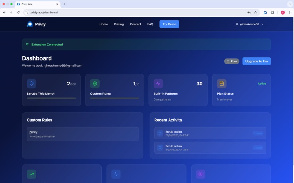The height and width of the screenshot is (183, 294).
Task: Click the Recent Activity heading
Action: (168, 120)
